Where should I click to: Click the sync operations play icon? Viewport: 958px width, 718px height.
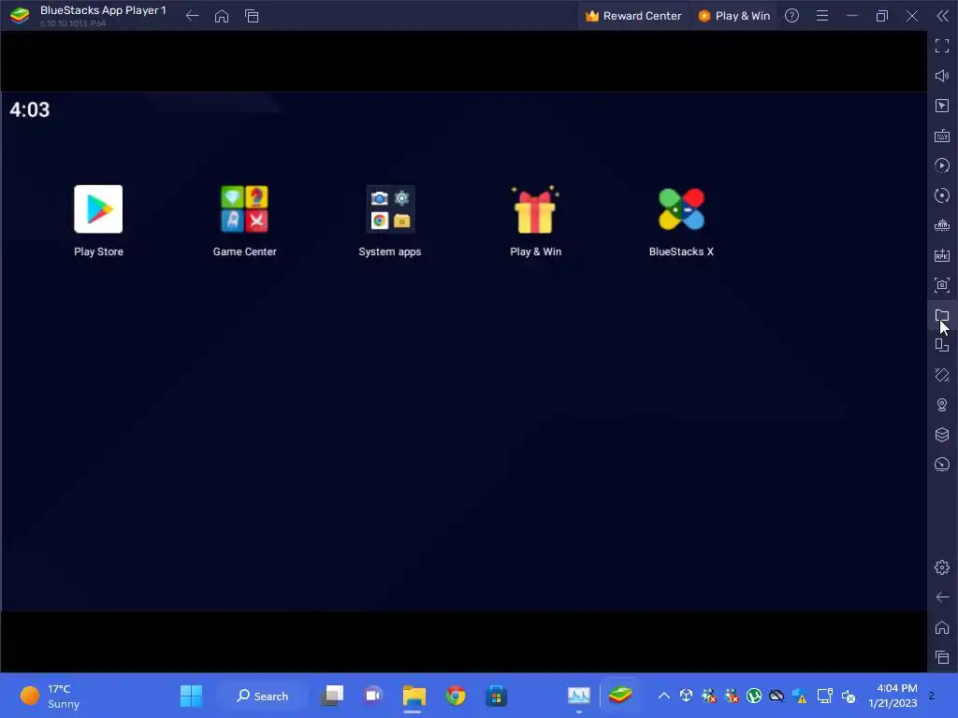pyautogui.click(x=942, y=165)
